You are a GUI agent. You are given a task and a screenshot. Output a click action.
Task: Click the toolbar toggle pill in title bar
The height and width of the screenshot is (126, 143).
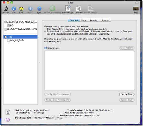pyautogui.click(x=137, y=2)
